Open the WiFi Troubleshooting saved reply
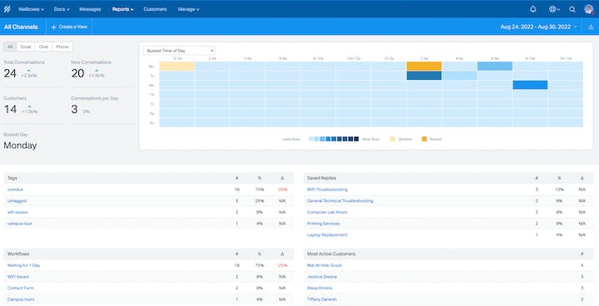The height and width of the screenshot is (306, 599). (x=328, y=190)
